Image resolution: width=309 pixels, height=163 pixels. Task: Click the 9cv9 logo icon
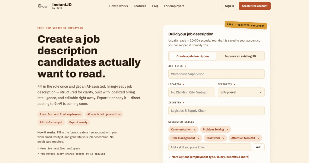(x=43, y=6)
